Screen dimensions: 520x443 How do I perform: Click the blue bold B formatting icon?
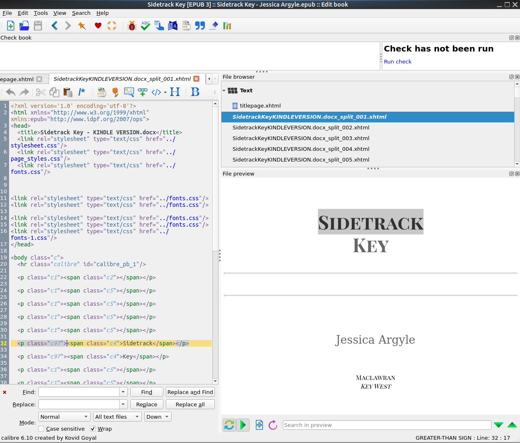195,92
